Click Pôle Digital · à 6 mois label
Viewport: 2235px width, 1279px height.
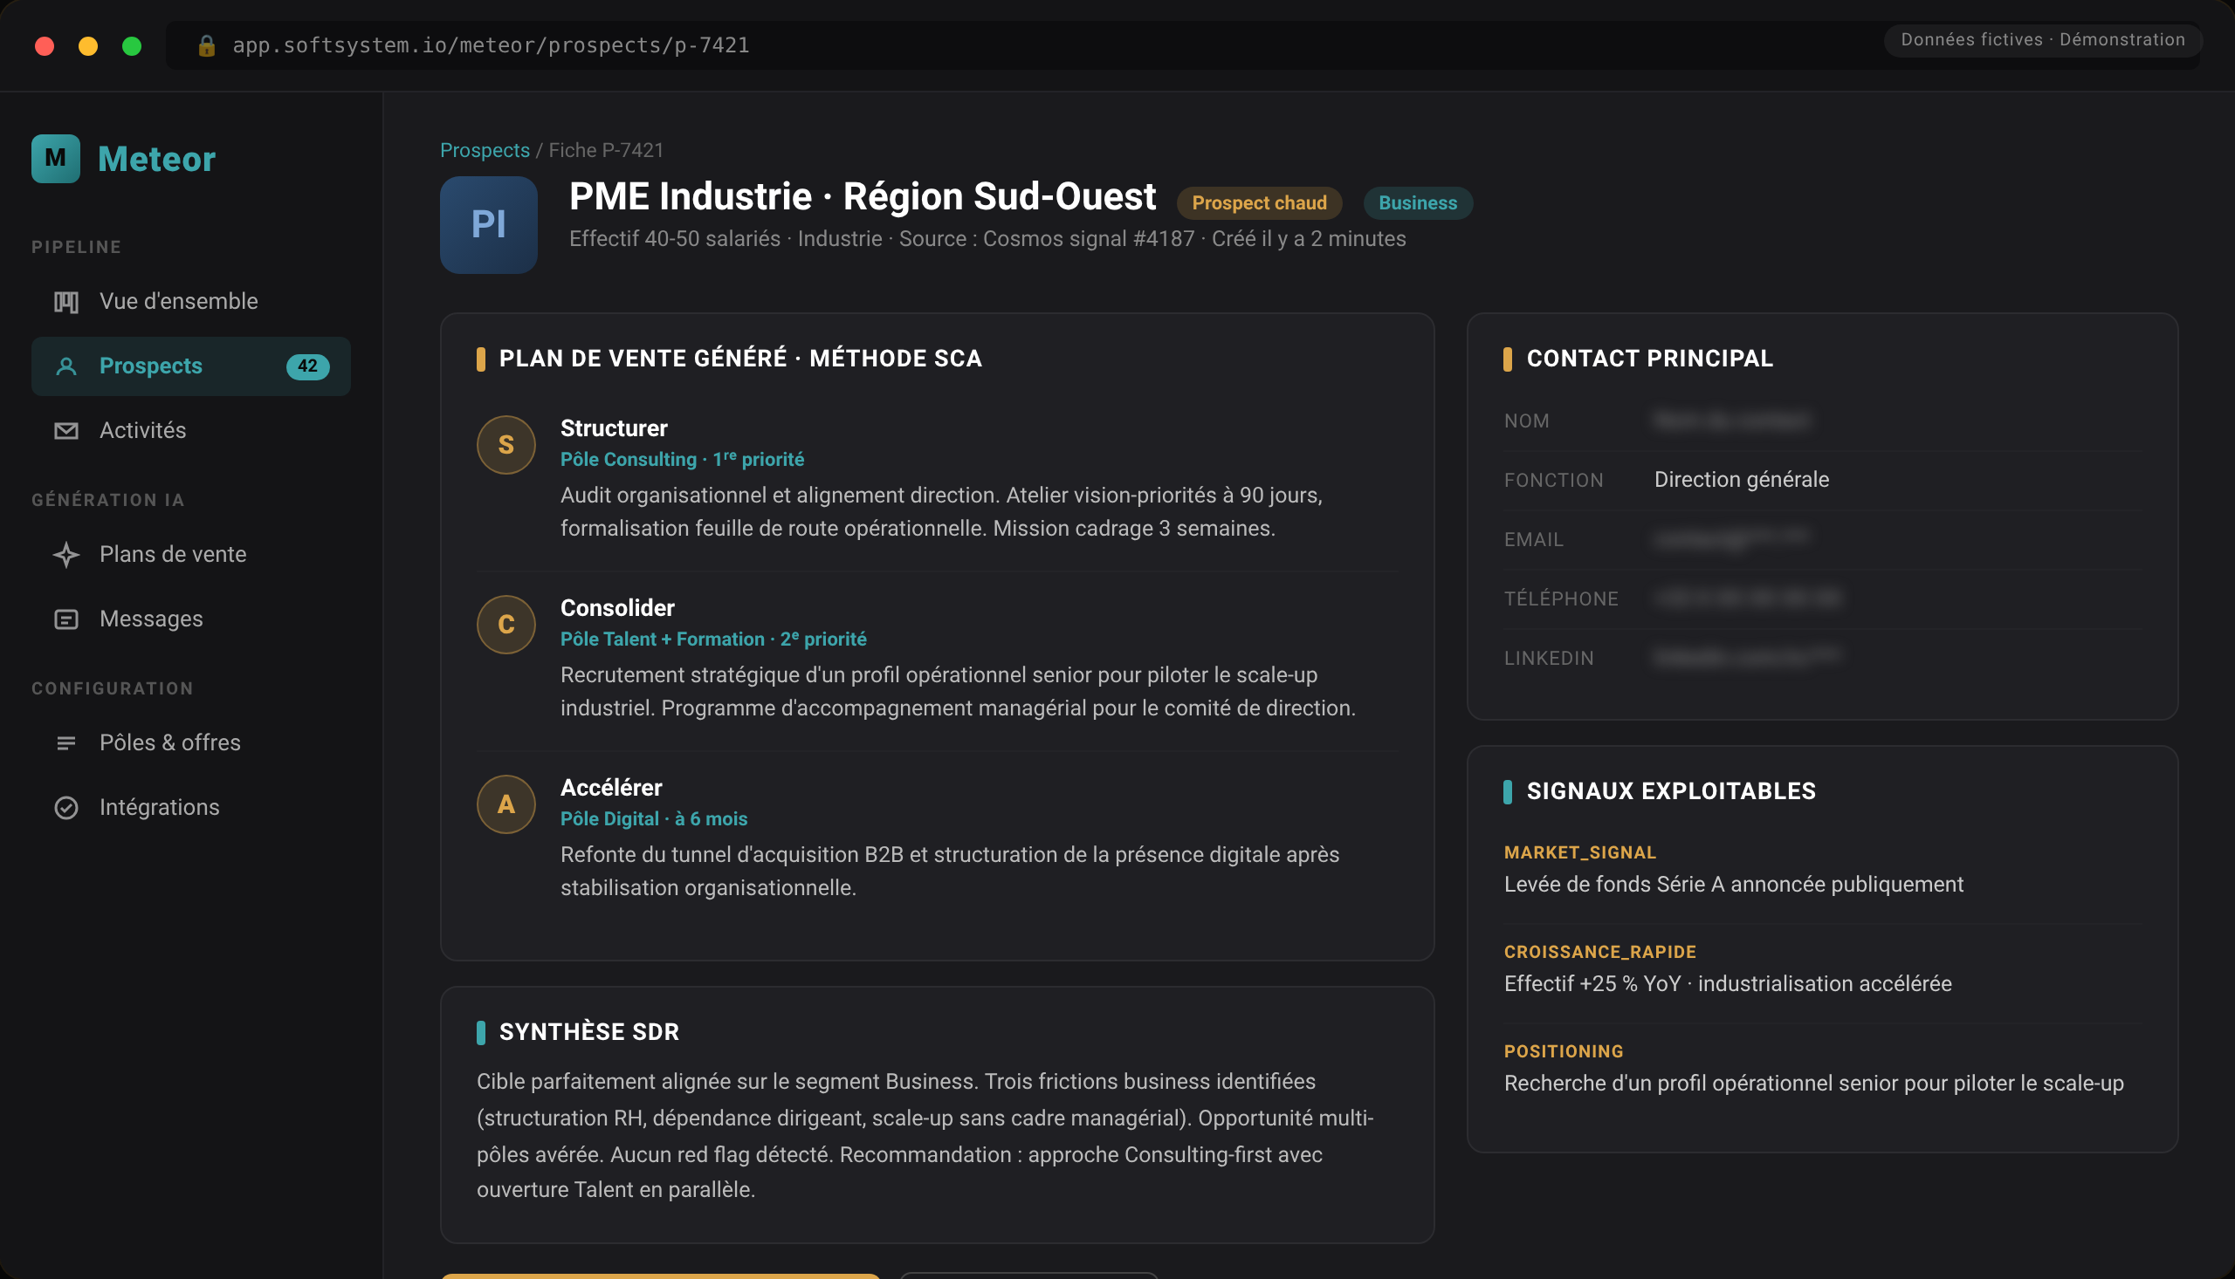coord(654,818)
